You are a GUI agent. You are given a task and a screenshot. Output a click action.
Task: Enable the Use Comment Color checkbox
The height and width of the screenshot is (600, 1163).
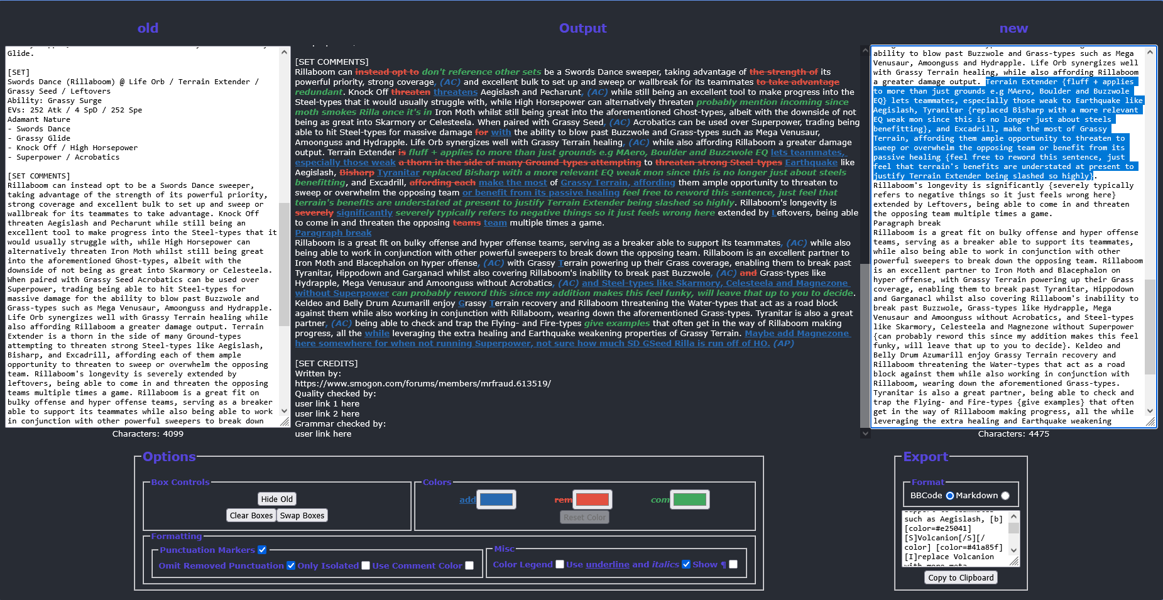pos(469,565)
